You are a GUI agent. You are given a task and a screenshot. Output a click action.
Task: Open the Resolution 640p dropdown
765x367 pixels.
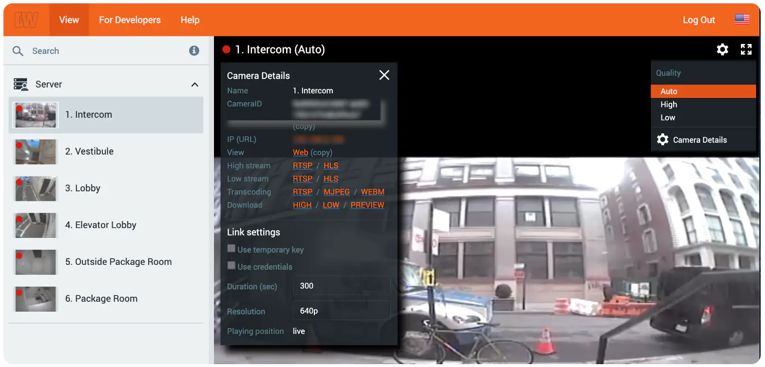pos(341,311)
